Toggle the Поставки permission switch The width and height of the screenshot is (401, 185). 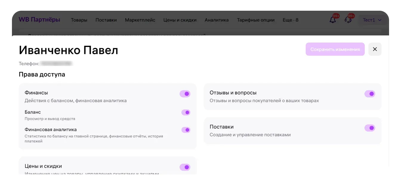tap(370, 128)
